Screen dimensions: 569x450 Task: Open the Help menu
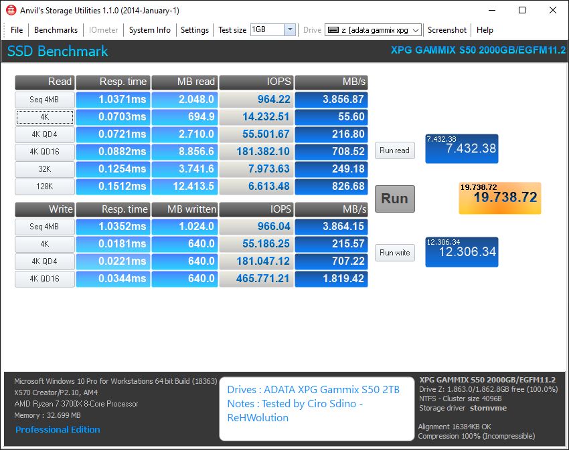(485, 30)
